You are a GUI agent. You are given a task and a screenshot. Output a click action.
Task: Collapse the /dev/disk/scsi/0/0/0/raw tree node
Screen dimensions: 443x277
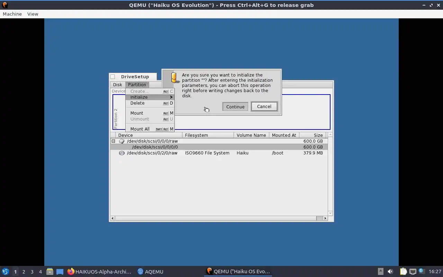113,141
